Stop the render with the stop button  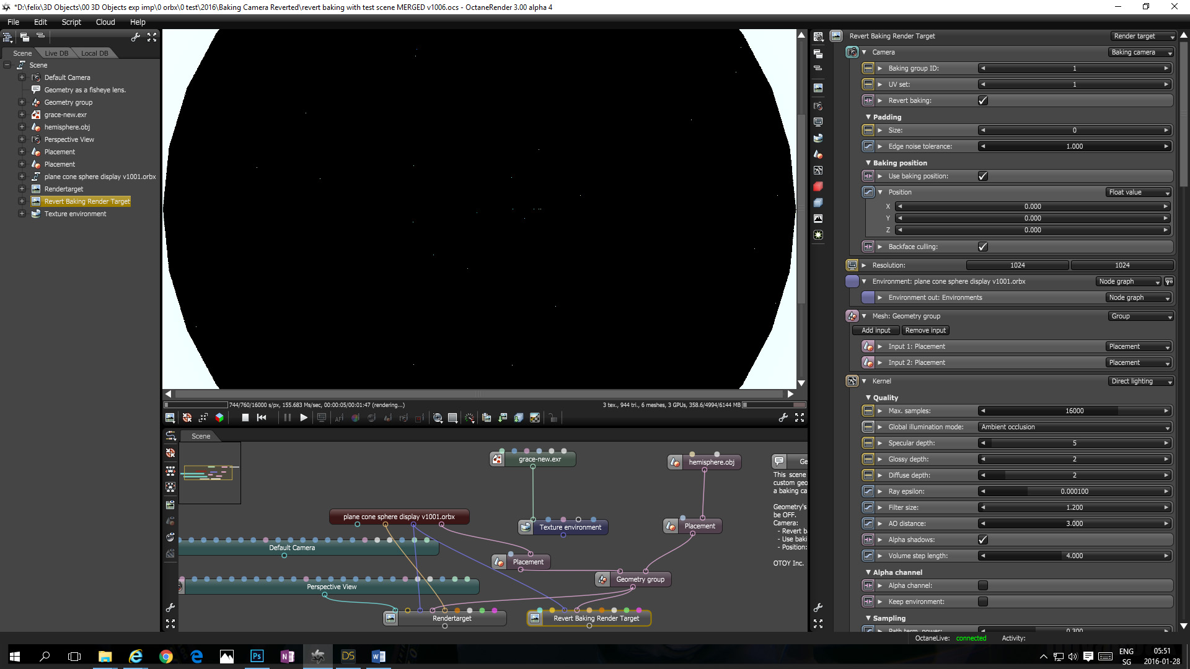[x=245, y=418]
